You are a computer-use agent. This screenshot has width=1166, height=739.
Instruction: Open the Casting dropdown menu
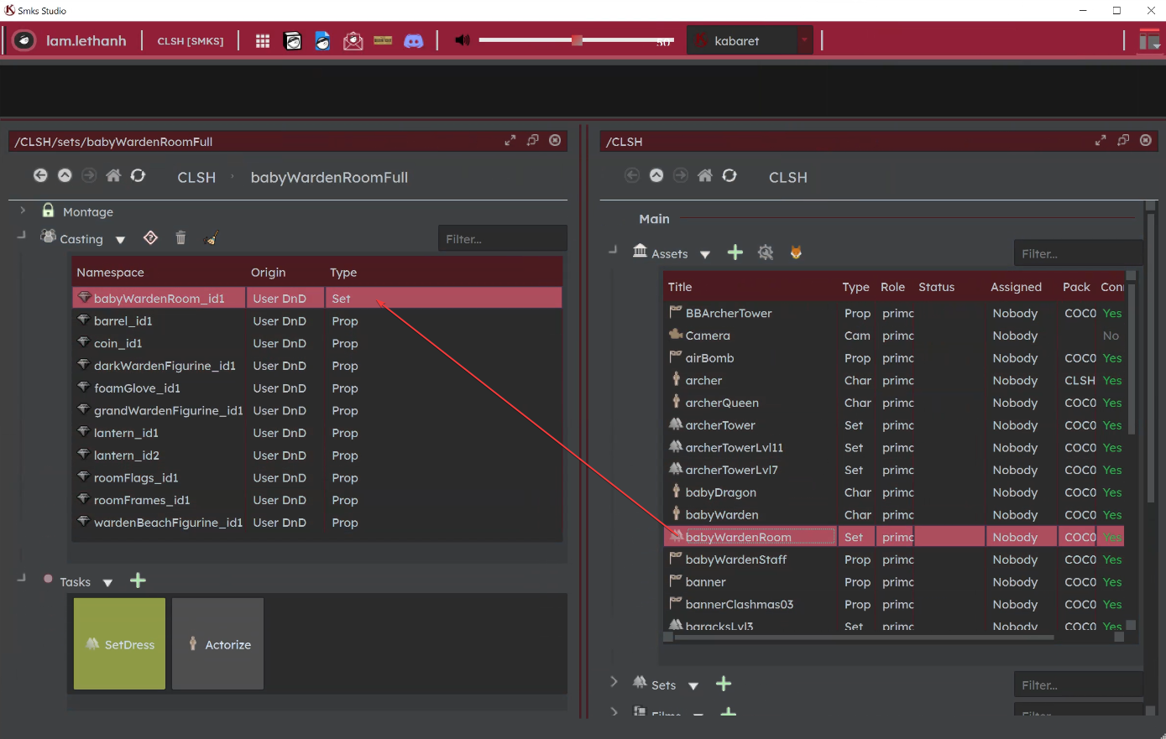pos(120,240)
